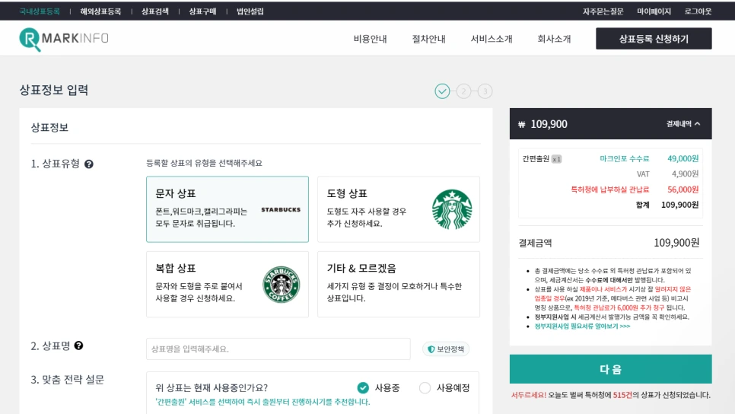The height and width of the screenshot is (414, 735).
Task: Click the x1 quantity badge beside 간편출원
Action: [556, 159]
